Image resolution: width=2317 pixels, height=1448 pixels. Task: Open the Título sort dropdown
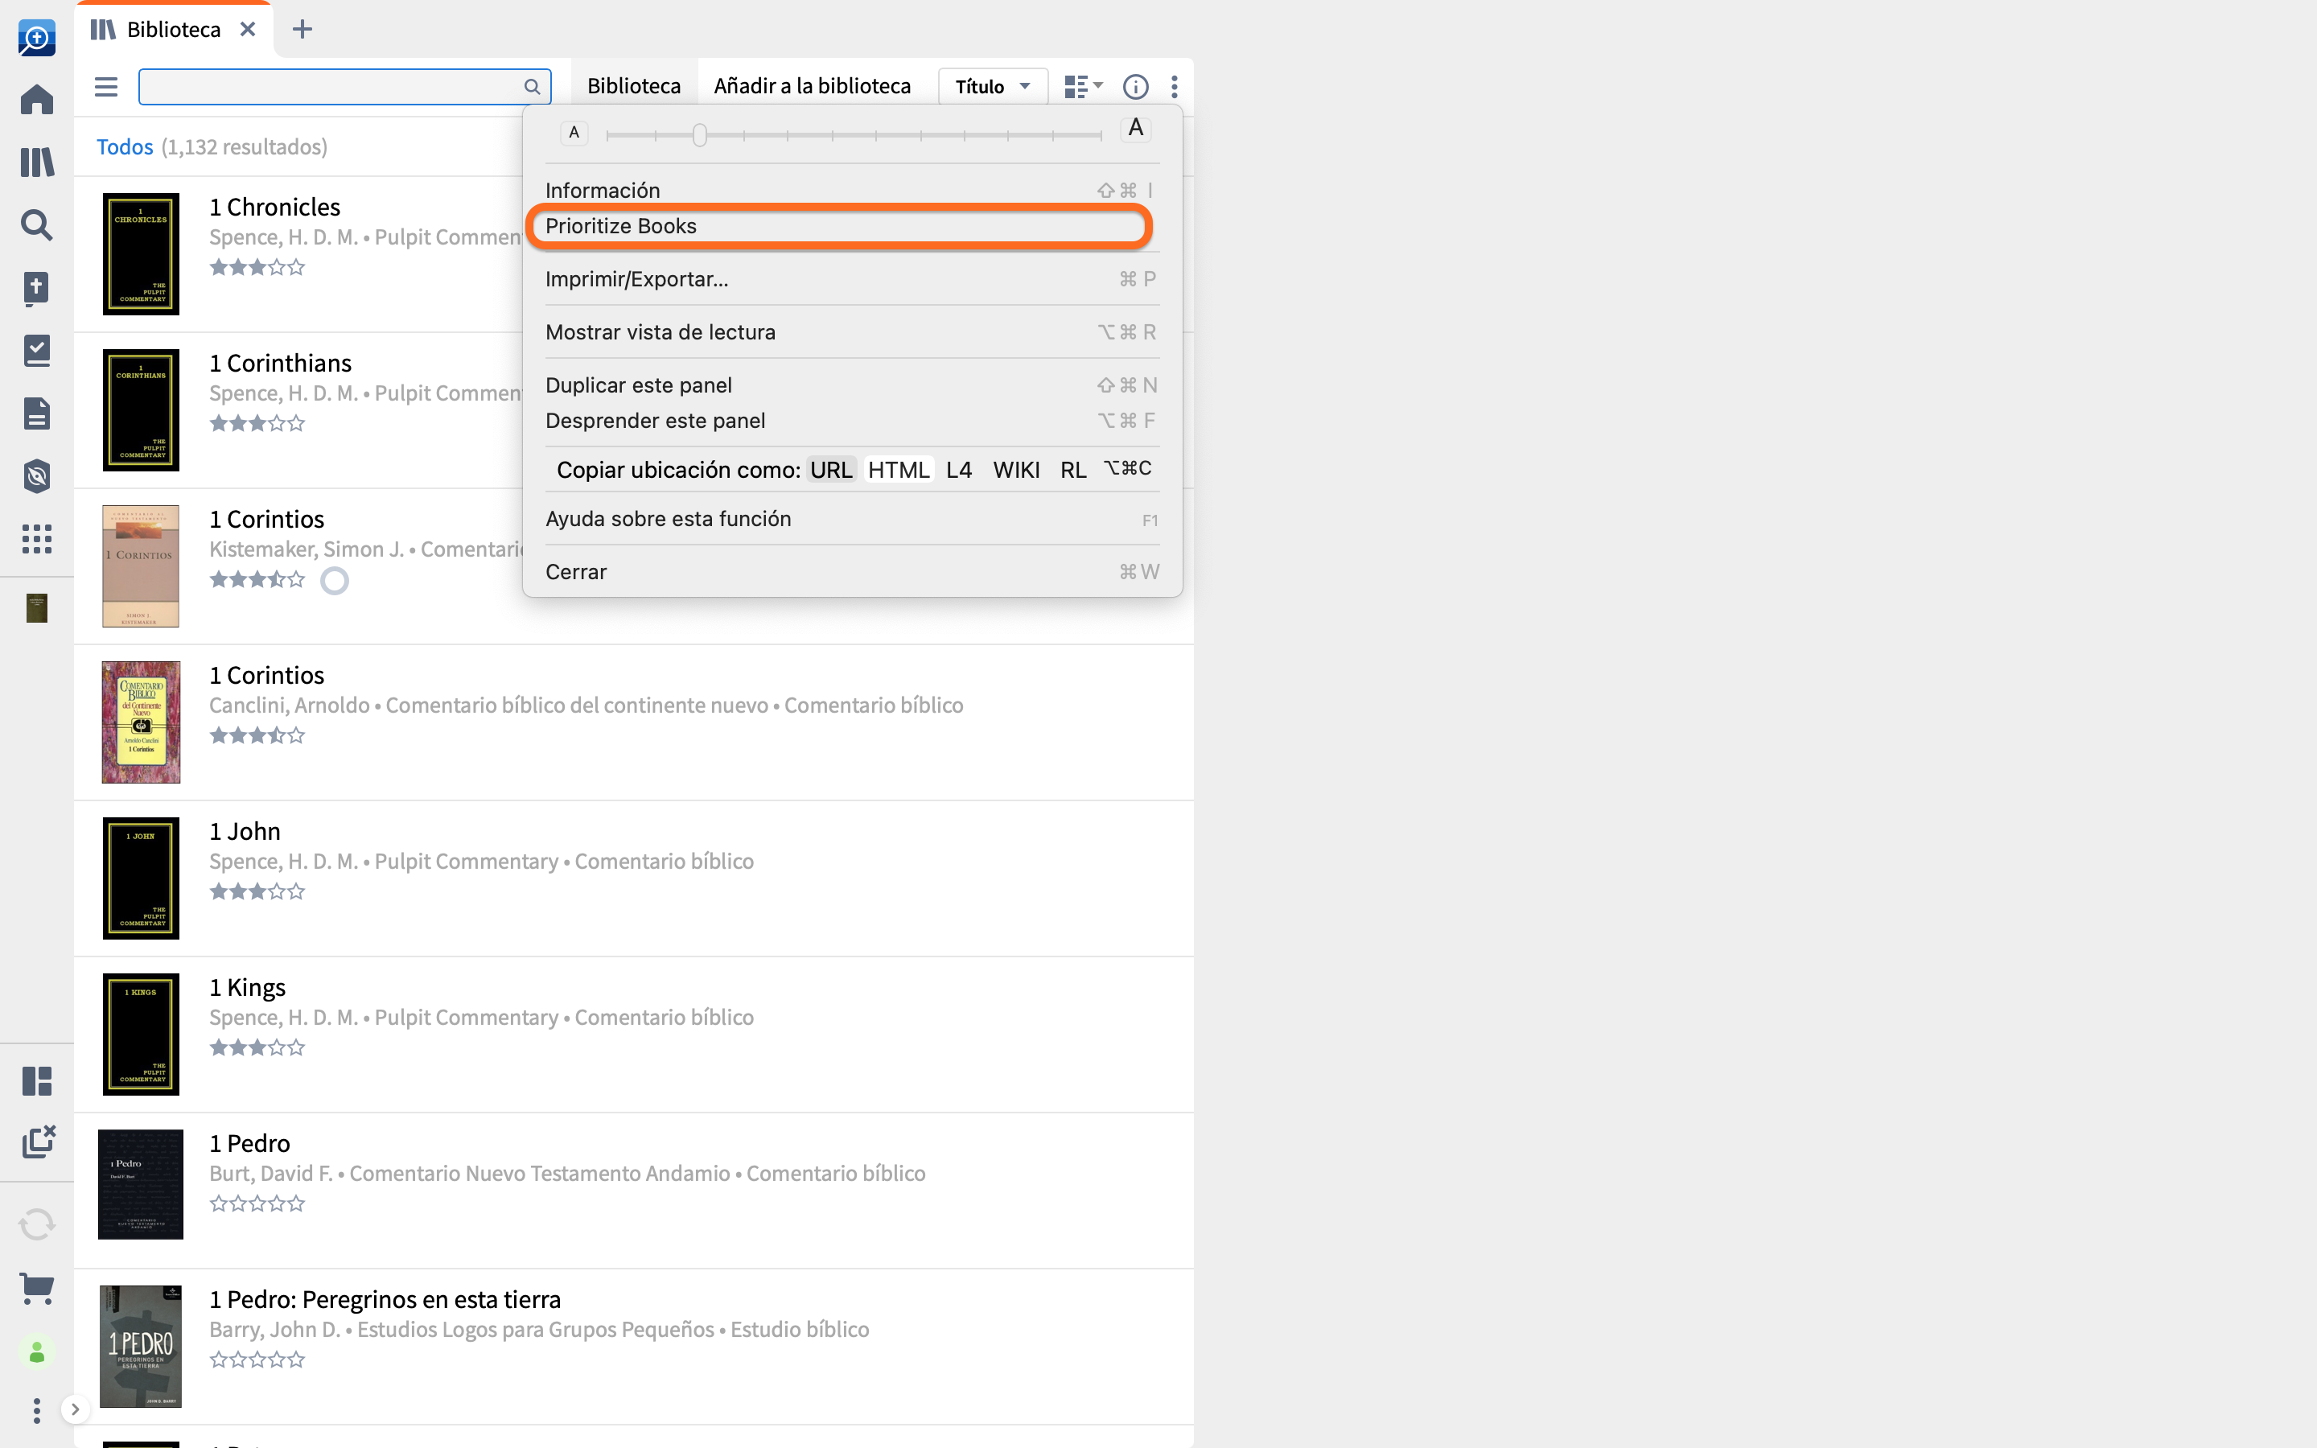pos(993,86)
